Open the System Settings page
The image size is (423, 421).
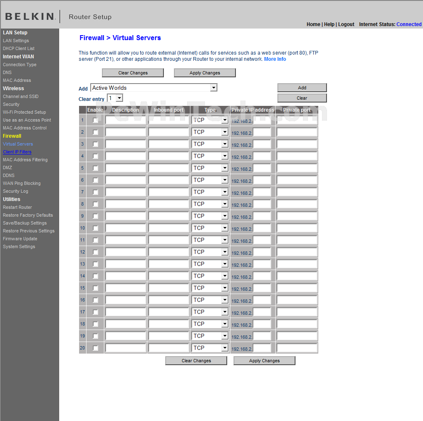[19, 246]
